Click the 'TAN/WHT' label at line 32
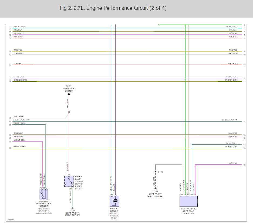Screen dimensions: 253x224 [x=18, y=133]
